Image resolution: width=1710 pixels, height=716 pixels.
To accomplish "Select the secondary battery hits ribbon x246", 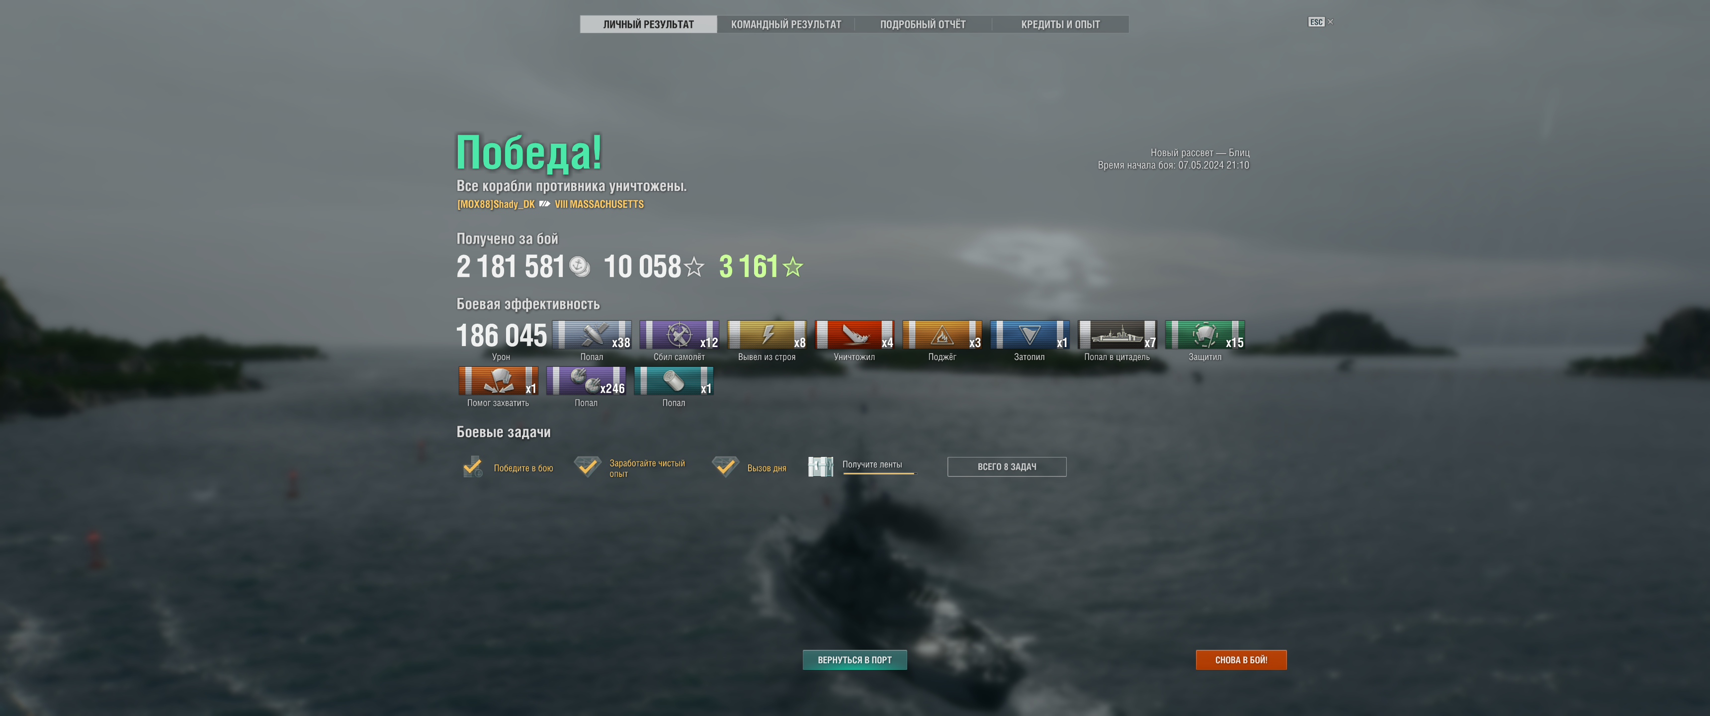I will pyautogui.click(x=586, y=380).
